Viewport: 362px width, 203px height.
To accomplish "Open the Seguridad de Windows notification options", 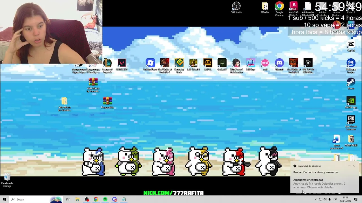I will (350, 166).
